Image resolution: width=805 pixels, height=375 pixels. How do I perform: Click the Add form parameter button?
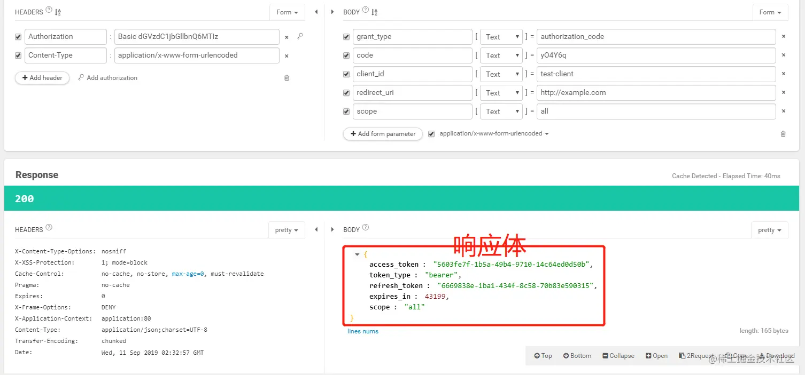tap(383, 134)
